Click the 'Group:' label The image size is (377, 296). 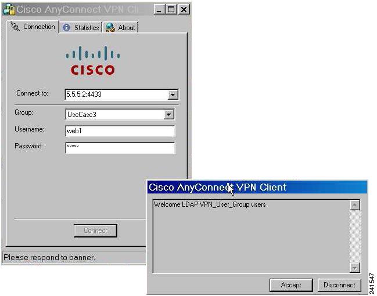[x=24, y=112]
